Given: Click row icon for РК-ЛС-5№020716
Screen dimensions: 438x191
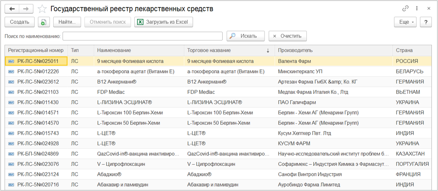Looking at the screenshot, I should click(x=11, y=184).
